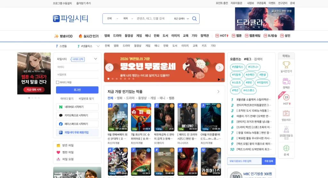
Task: Open 정액관 camera icon in quick menu
Action: (x=286, y=81)
